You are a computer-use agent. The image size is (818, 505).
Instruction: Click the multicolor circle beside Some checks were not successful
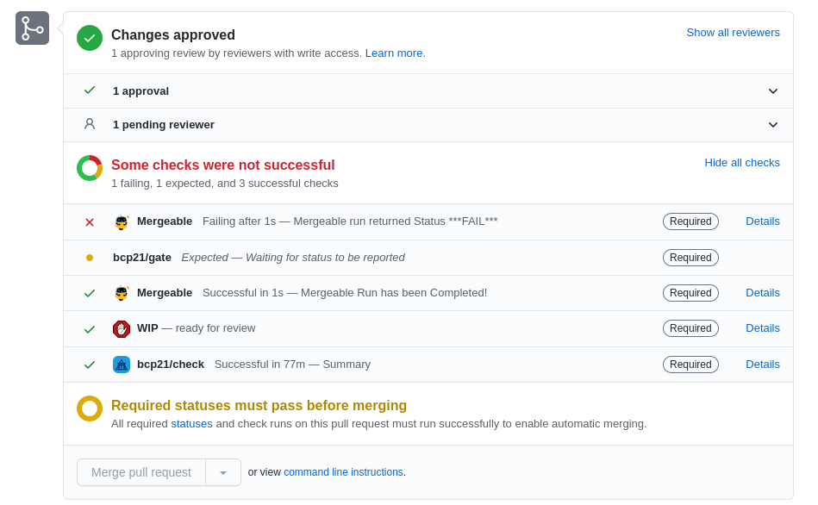point(89,168)
